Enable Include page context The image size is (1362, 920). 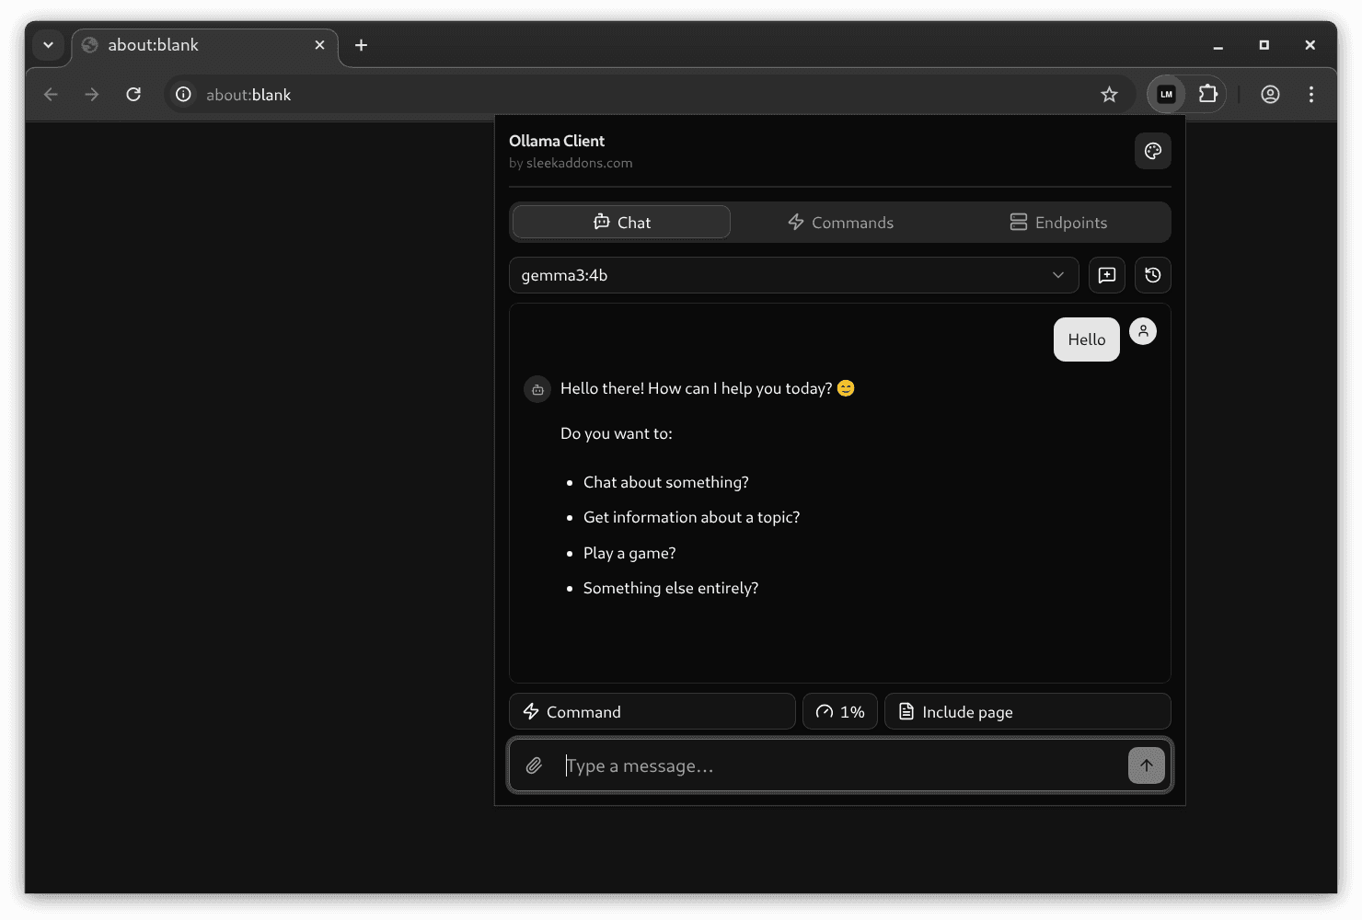tap(1026, 710)
